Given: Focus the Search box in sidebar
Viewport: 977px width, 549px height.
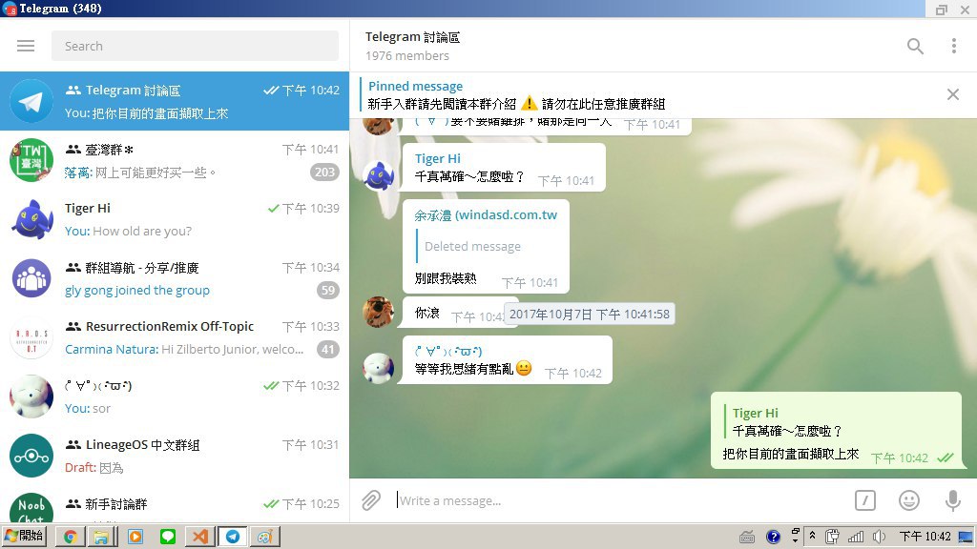Looking at the screenshot, I should point(195,46).
